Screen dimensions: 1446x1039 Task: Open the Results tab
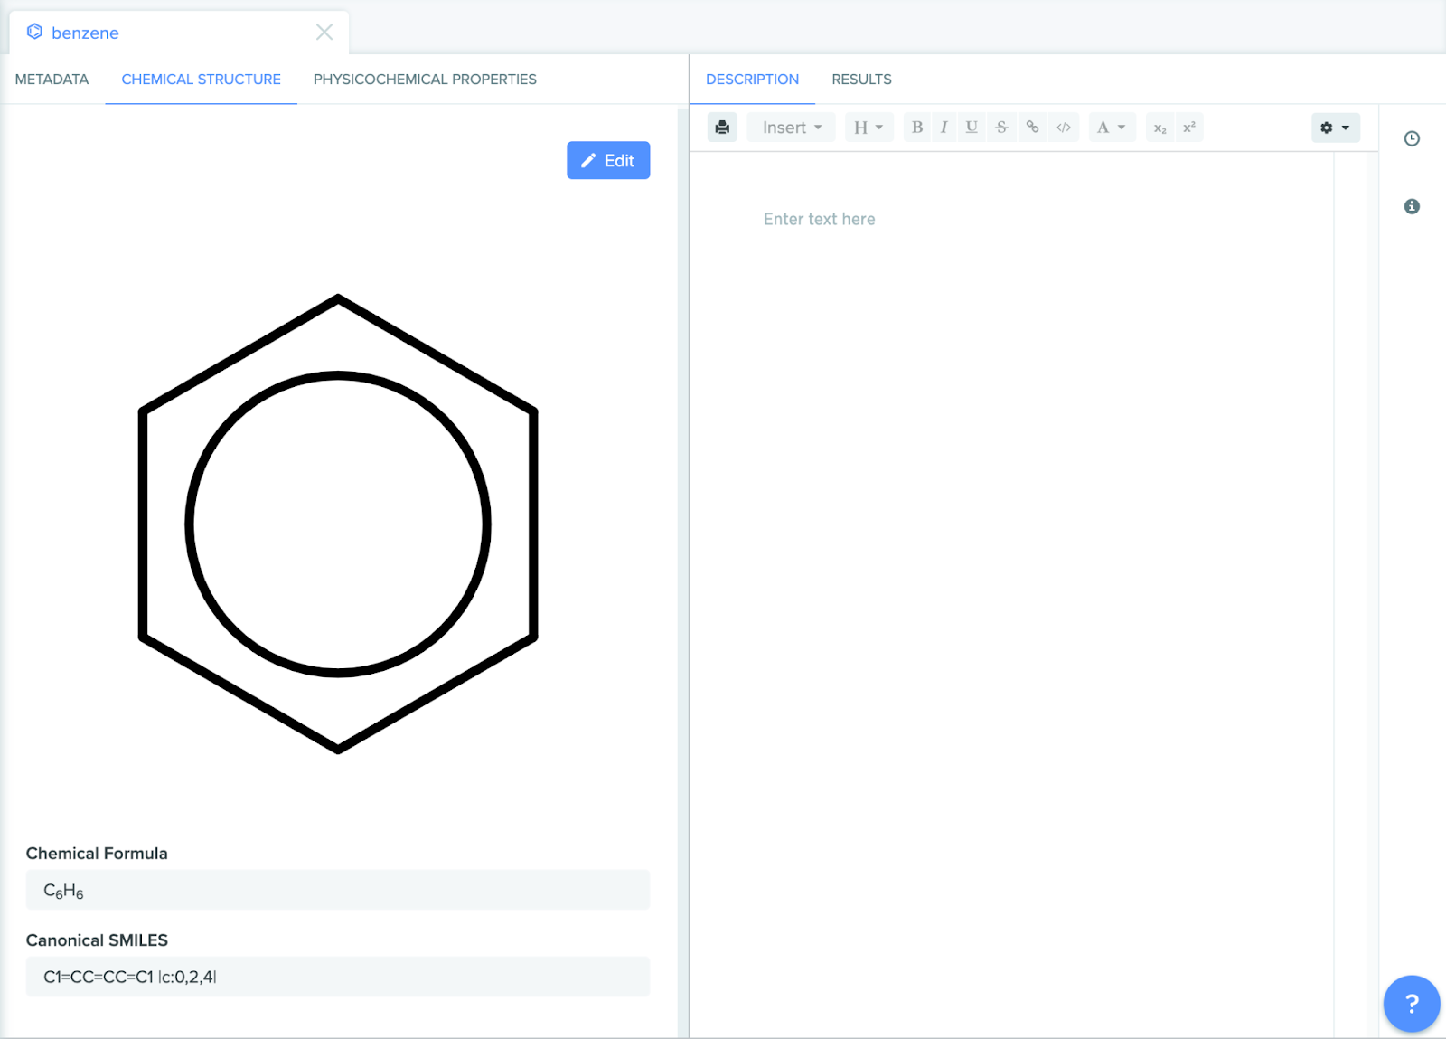[861, 80]
